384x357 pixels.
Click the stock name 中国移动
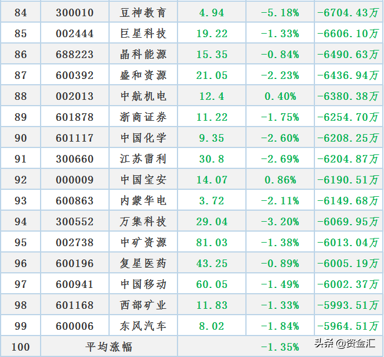click(143, 284)
